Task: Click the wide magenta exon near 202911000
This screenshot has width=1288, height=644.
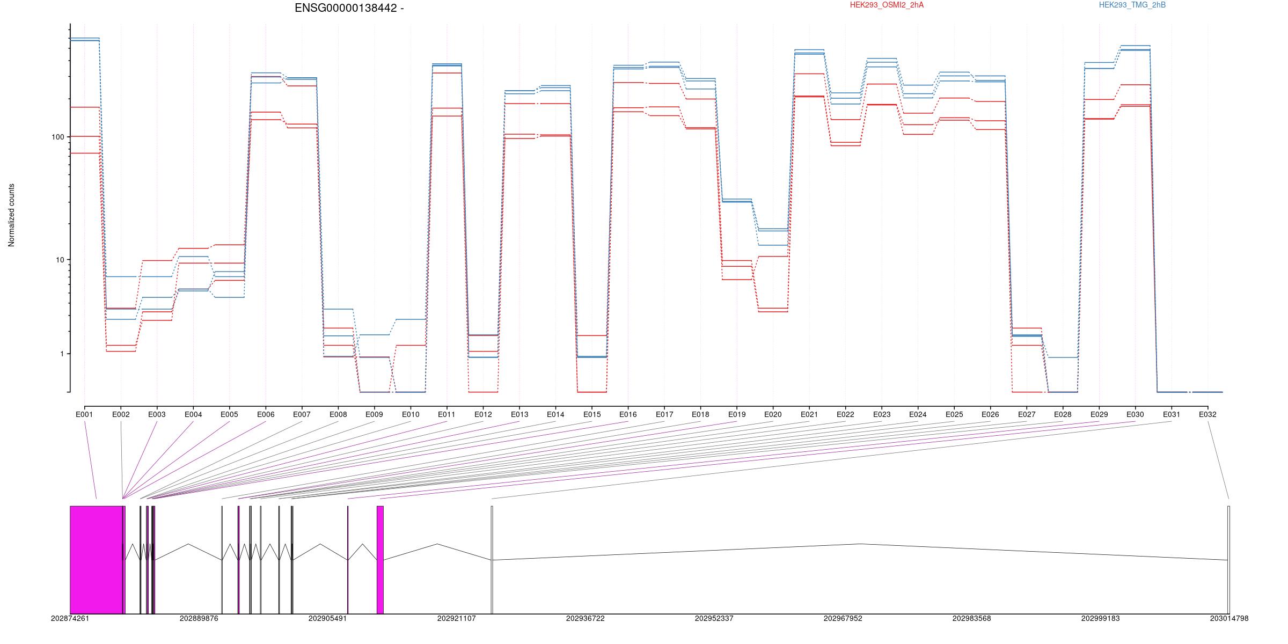Action: [x=380, y=560]
